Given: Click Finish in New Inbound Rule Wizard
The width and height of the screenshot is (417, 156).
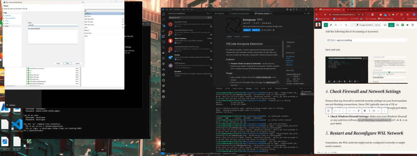Looking at the screenshot, I should tap(68, 63).
